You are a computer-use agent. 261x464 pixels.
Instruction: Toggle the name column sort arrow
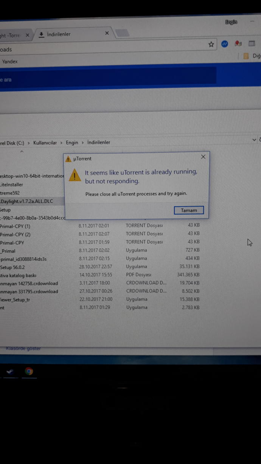[x=22, y=152]
